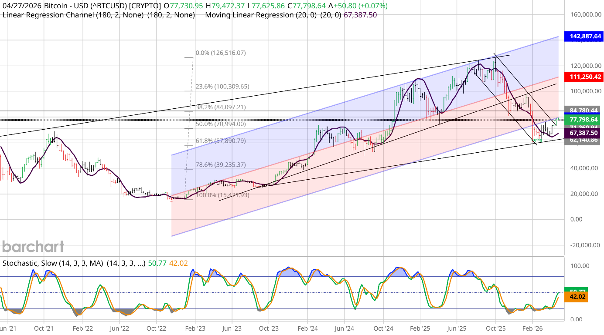The width and height of the screenshot is (604, 335).
Task: Select the red 111,250.42 price flag
Action: coord(585,77)
